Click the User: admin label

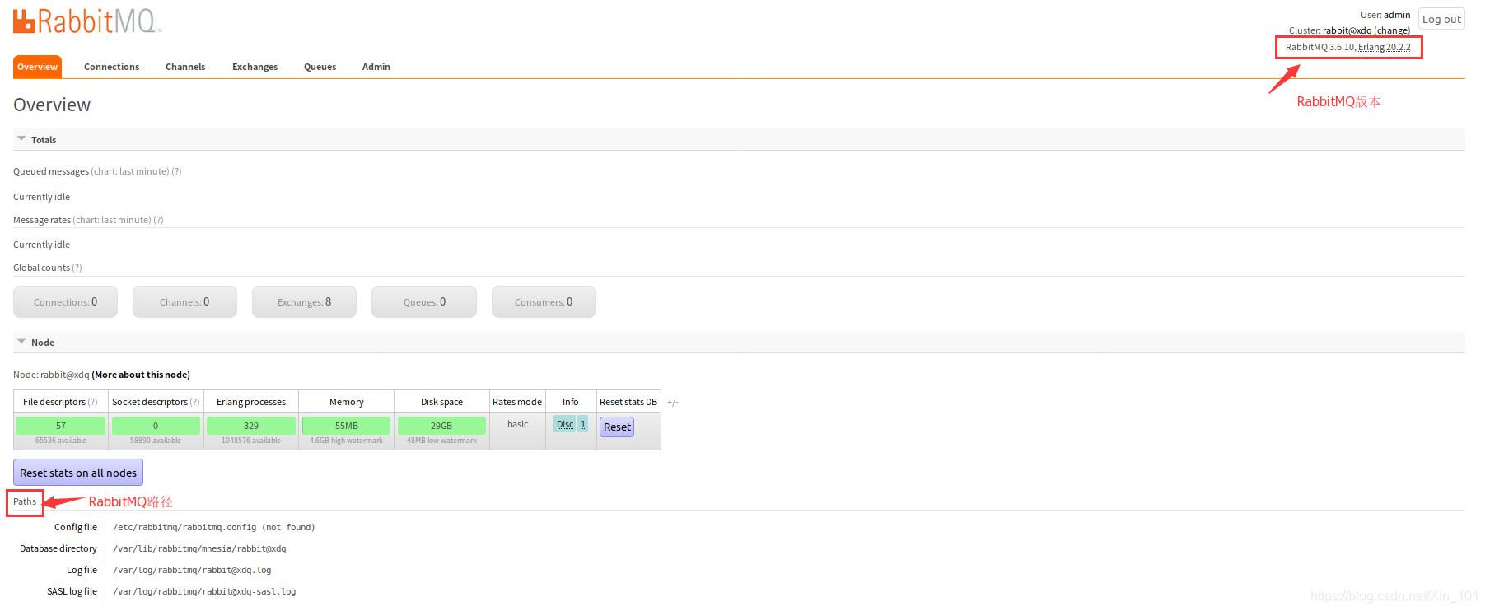pyautogui.click(x=1385, y=15)
